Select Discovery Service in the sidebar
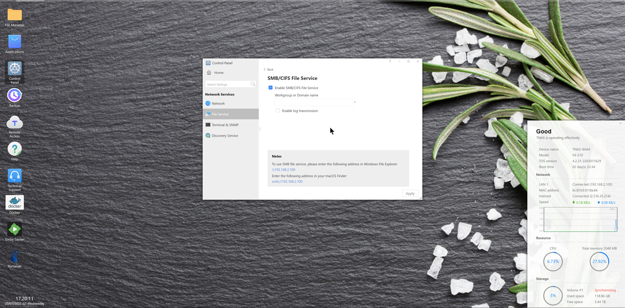This screenshot has width=625, height=308. (x=230, y=135)
